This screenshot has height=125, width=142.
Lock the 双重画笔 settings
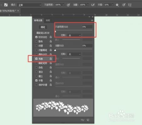click(x=51, y=50)
